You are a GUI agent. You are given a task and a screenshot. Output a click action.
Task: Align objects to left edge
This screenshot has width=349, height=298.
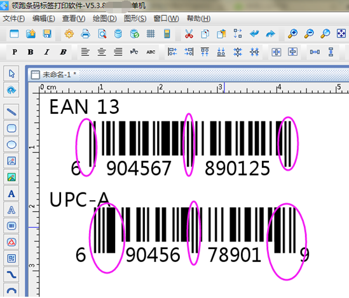click(x=172, y=52)
